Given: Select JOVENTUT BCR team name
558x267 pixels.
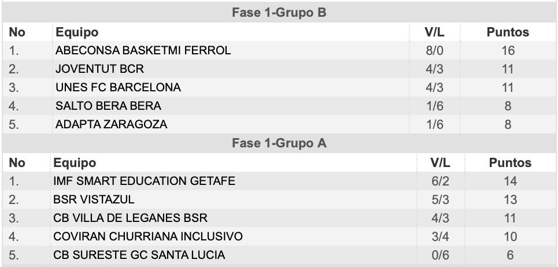Looking at the screenshot, I should pos(99,69).
